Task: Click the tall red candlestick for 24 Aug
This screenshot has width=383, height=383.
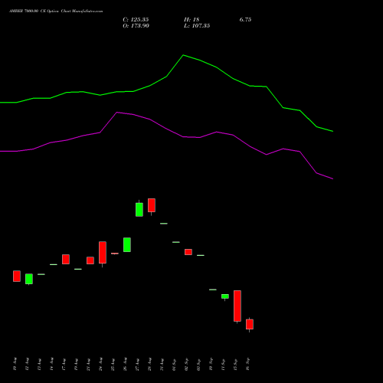Action: point(103,252)
